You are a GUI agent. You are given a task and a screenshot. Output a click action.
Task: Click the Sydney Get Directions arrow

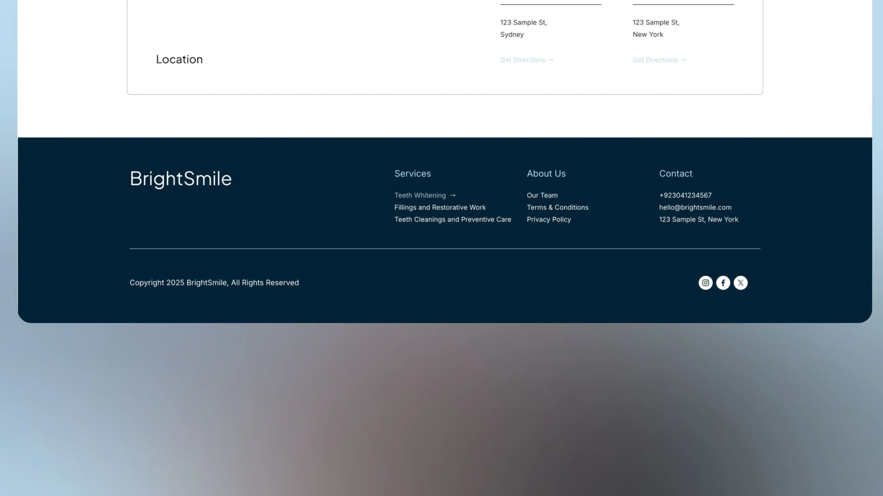click(550, 60)
